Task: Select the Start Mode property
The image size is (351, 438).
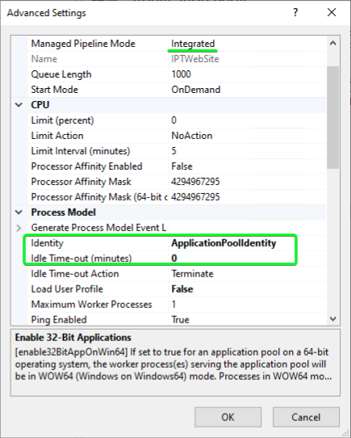Action: [x=54, y=90]
